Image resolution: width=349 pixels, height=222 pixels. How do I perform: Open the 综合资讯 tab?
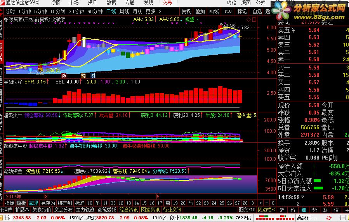pyautogui.click(x=128, y=210)
